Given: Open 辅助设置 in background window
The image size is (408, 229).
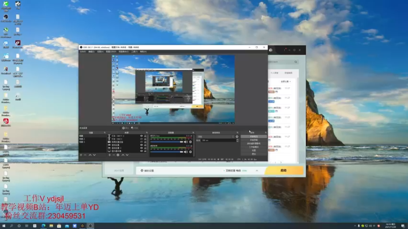Looking at the screenshot, I should pos(147,170).
